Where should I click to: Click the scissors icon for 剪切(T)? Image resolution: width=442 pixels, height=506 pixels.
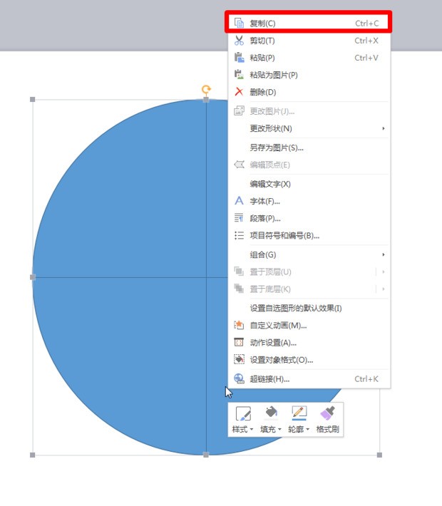click(239, 41)
